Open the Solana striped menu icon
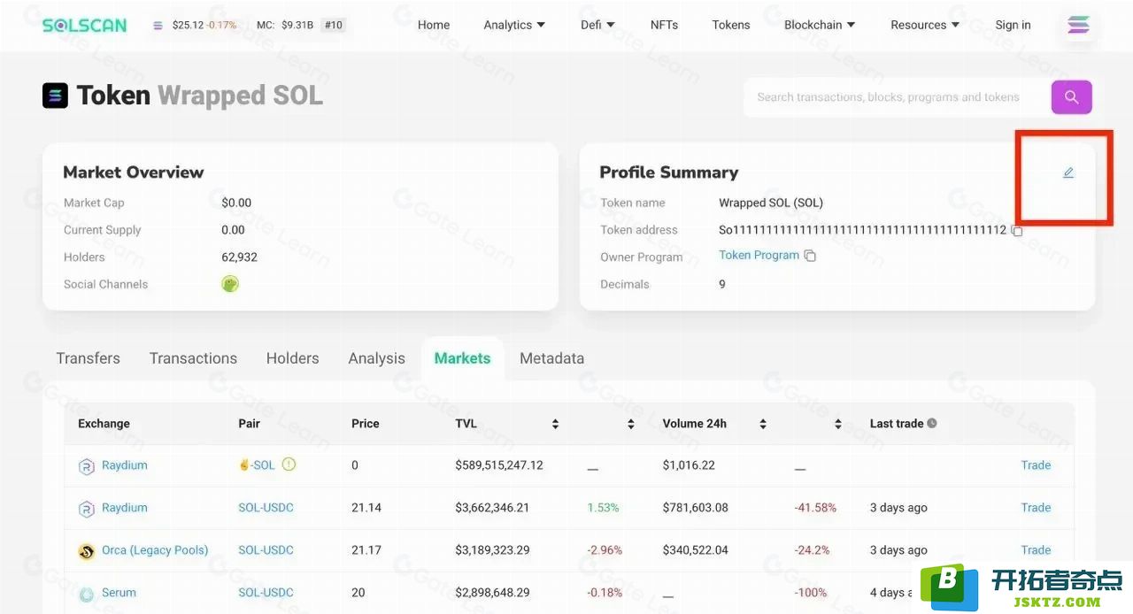The height and width of the screenshot is (614, 1133). coord(1078,25)
